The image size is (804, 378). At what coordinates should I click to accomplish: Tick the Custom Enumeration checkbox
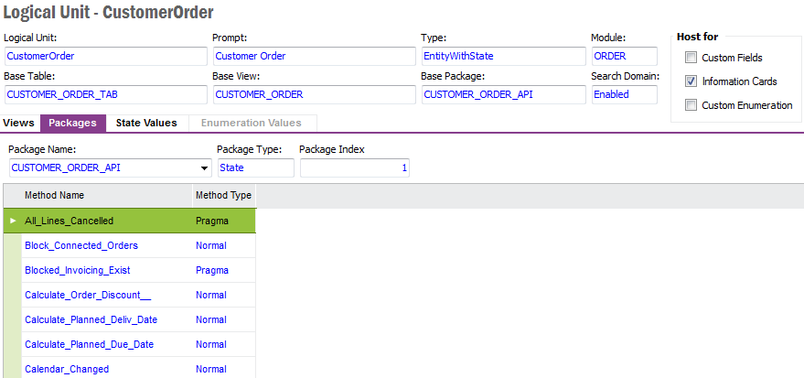pyautogui.click(x=691, y=105)
